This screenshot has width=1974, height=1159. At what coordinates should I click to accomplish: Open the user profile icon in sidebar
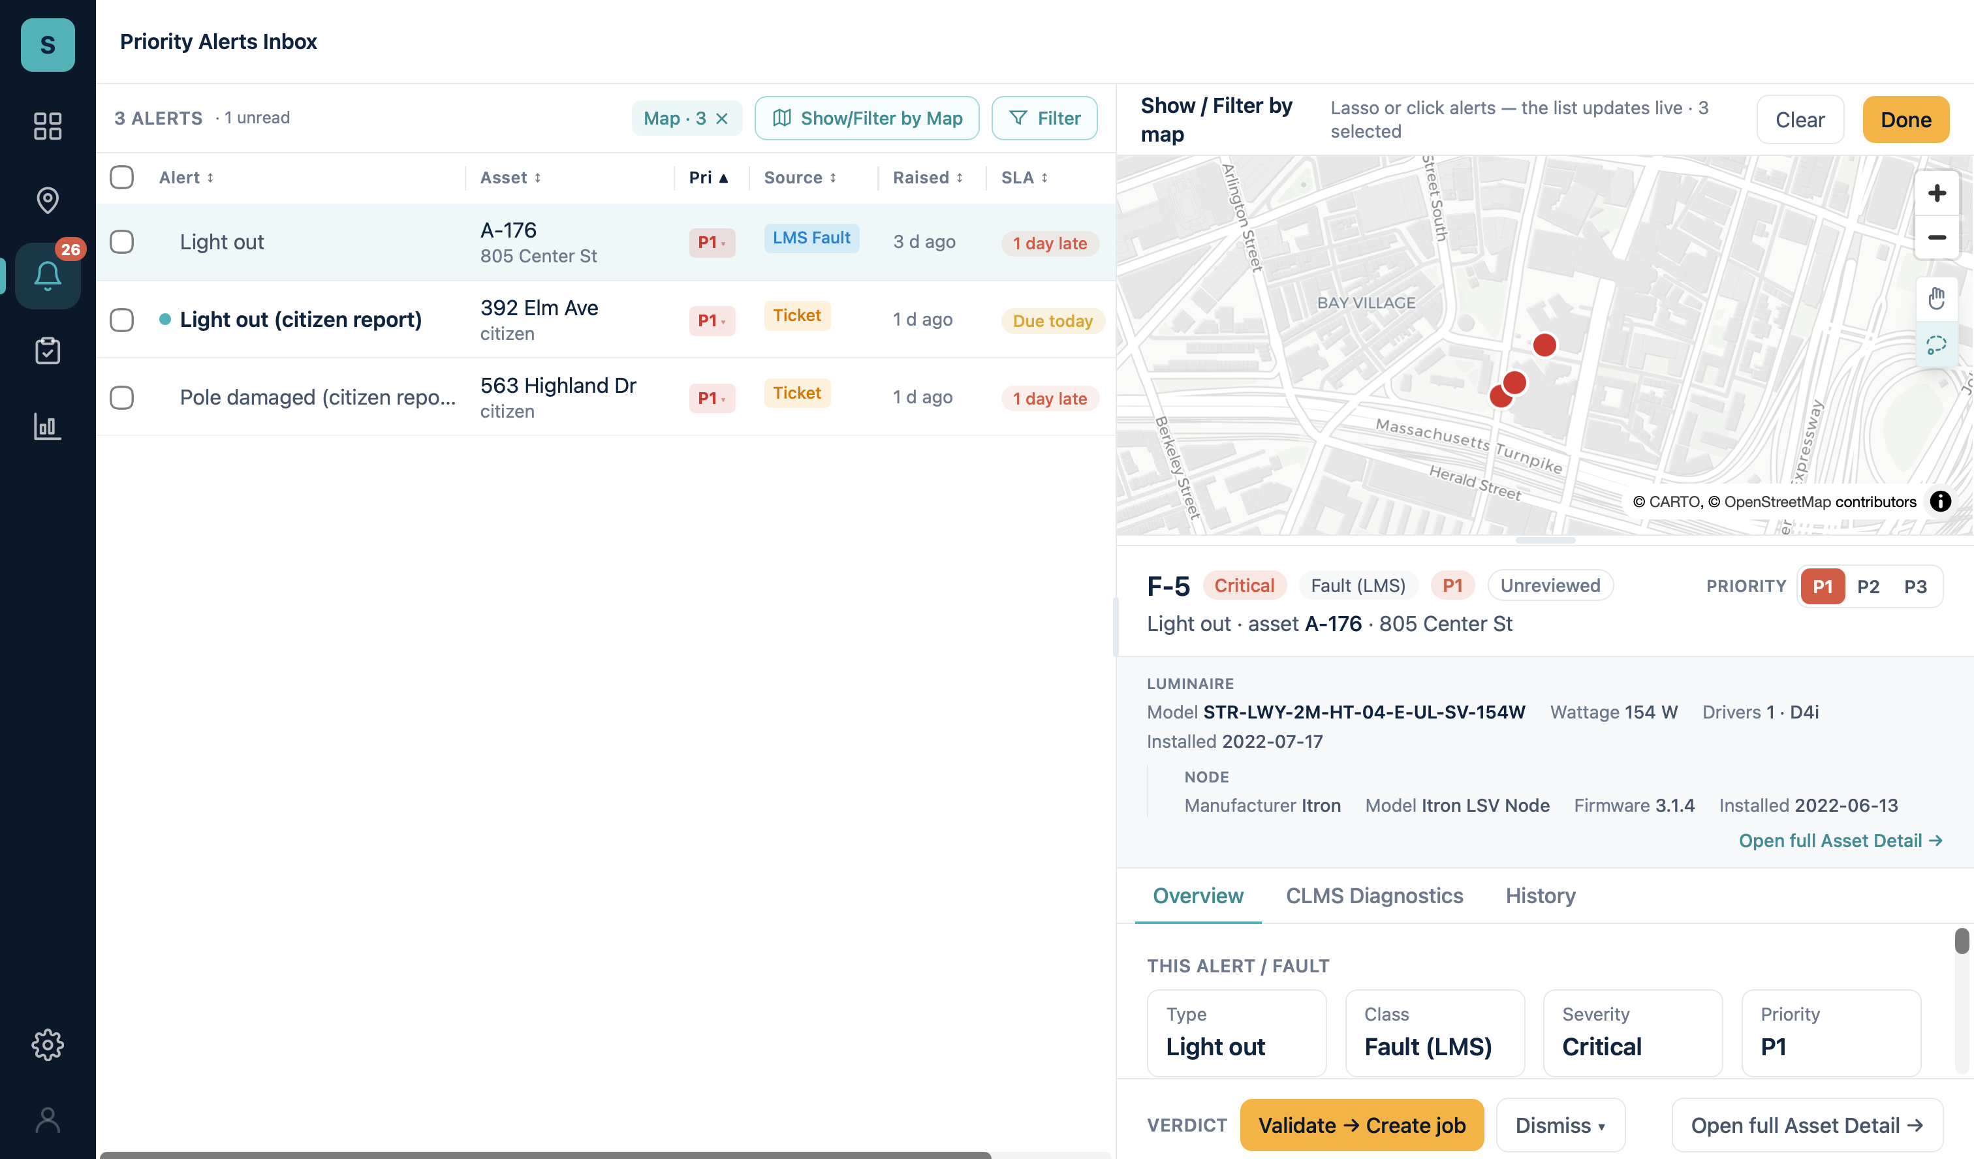pos(48,1120)
